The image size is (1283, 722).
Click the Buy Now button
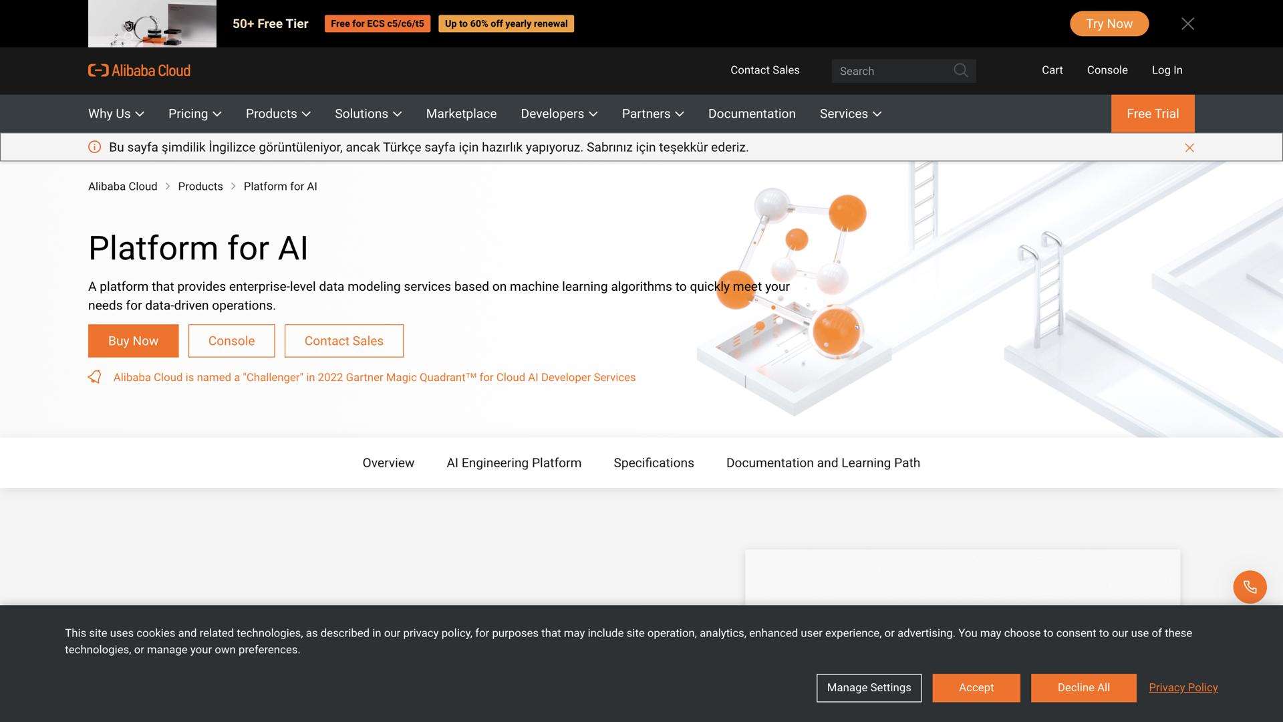tap(133, 341)
